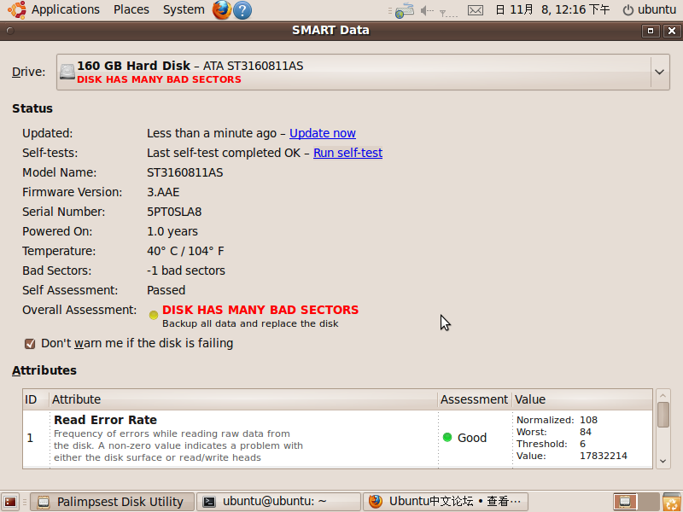
Task: Maximize the SMART Data window
Action: 651,31
